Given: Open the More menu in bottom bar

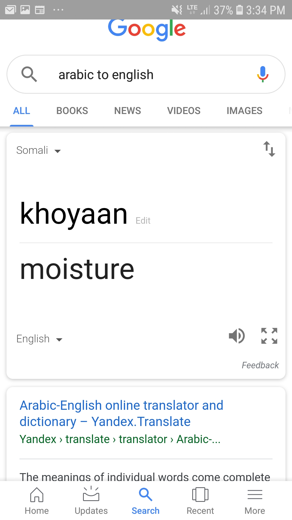Looking at the screenshot, I should [255, 501].
